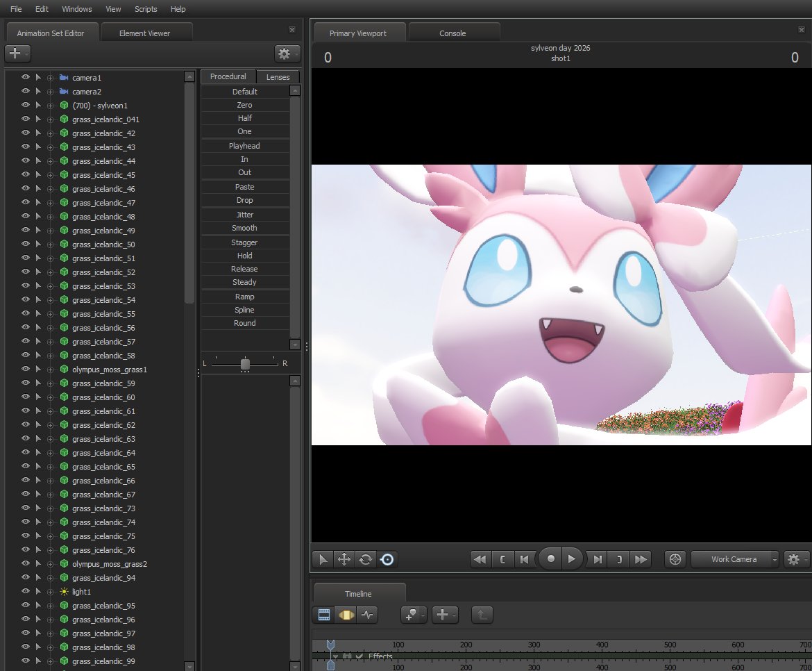Image resolution: width=812 pixels, height=671 pixels.
Task: Switch to the Console tab
Action: 452,33
